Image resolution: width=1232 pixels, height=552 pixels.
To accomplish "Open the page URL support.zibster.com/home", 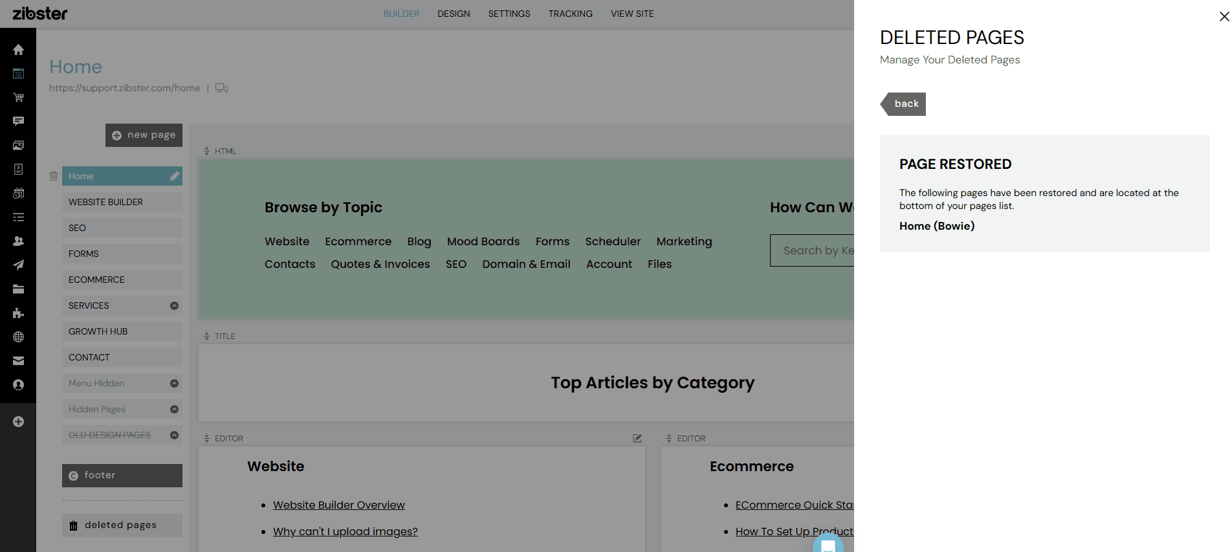I will [x=125, y=88].
